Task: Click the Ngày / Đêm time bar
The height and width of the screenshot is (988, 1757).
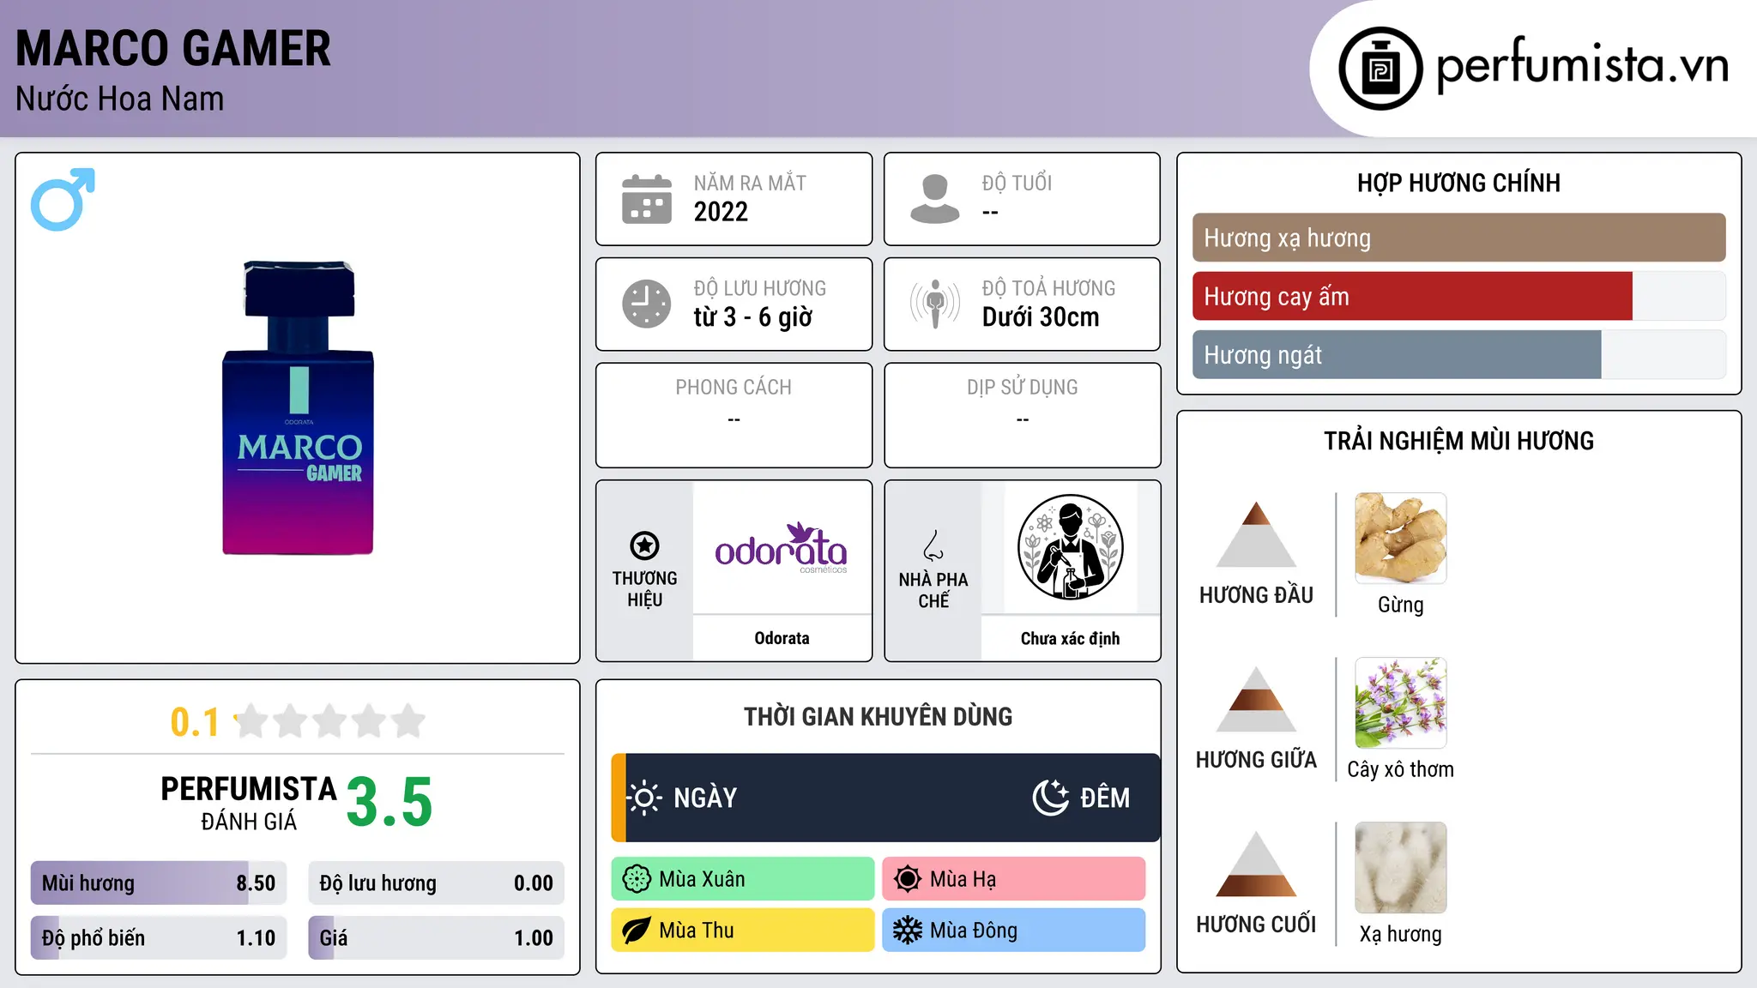Action: (885, 798)
